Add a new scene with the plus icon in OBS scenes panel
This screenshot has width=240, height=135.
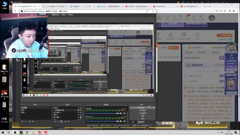(x=22, y=121)
